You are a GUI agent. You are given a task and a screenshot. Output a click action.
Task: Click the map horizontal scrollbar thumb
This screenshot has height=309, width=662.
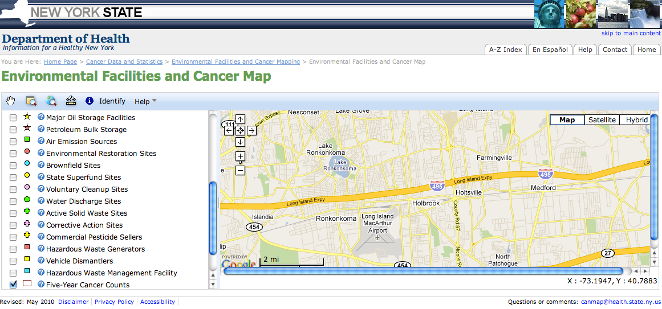(423, 271)
